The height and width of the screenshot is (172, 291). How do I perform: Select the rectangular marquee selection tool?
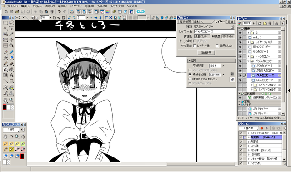(x=5, y=23)
